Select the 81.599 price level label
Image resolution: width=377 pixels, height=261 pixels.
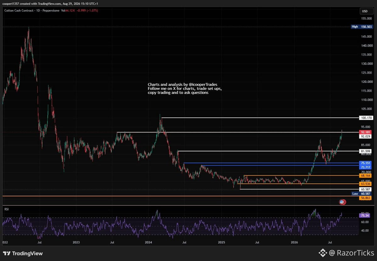click(x=365, y=151)
